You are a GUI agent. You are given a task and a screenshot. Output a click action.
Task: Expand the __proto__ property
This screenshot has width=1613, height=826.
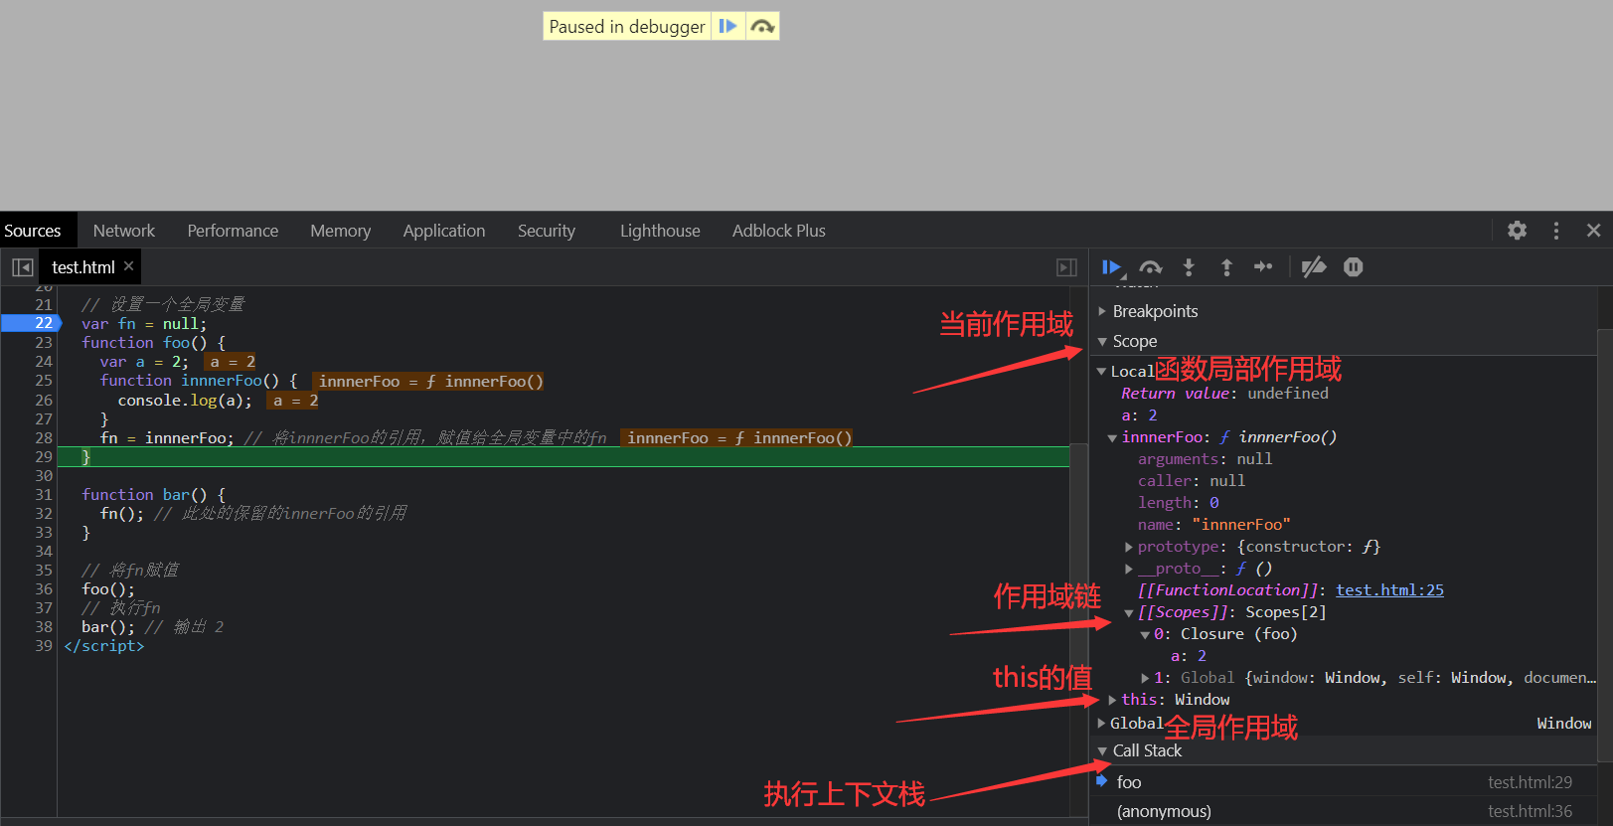[1129, 569]
